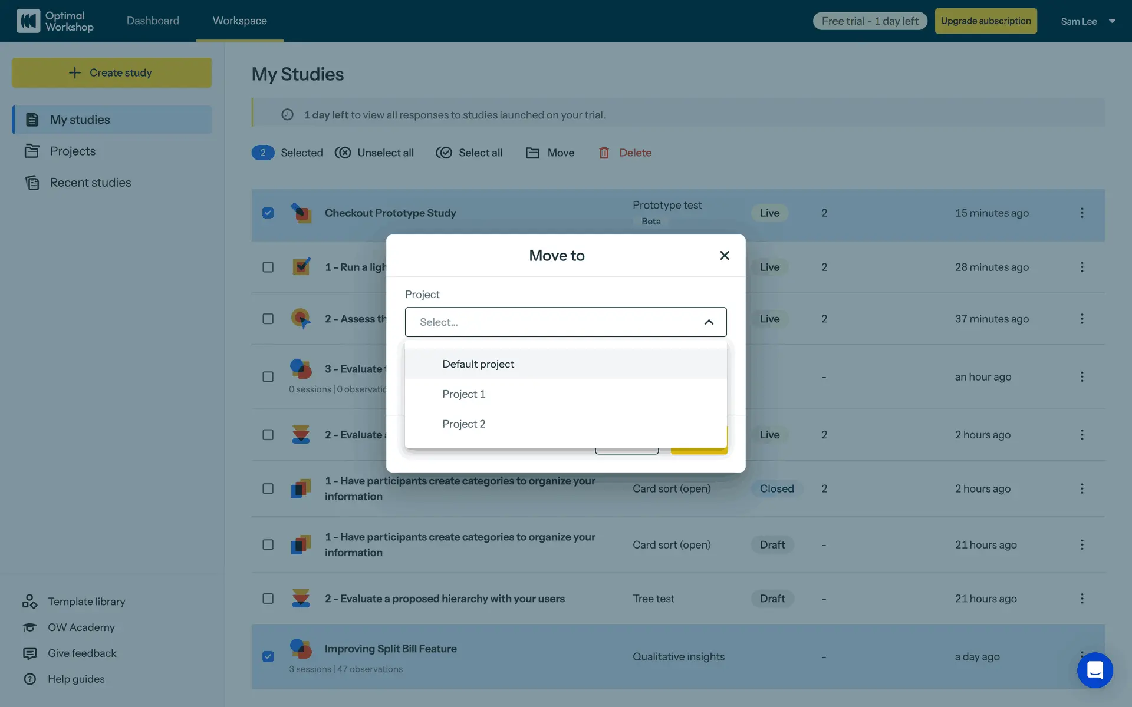
Task: Click the Give feedback speech icon
Action: click(29, 653)
